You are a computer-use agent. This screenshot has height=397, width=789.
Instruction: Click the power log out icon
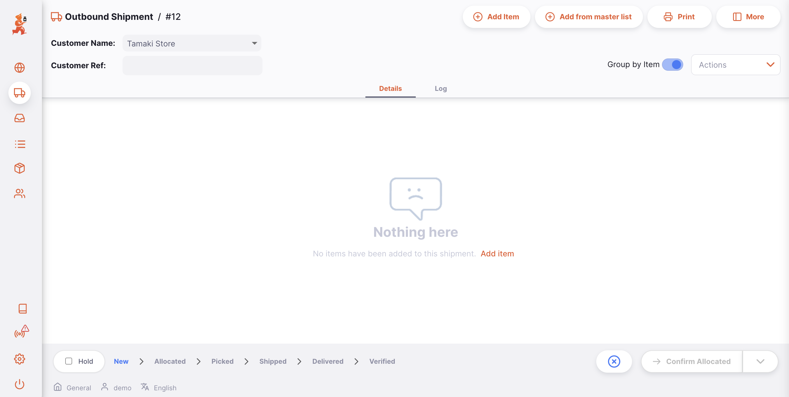pos(20,384)
